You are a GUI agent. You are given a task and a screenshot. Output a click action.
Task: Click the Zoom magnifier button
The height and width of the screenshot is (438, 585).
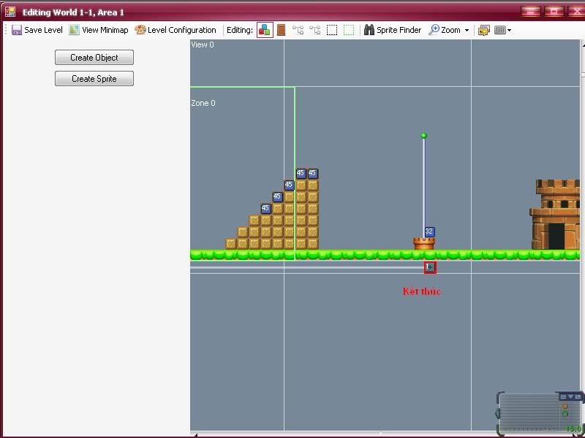coord(445,30)
